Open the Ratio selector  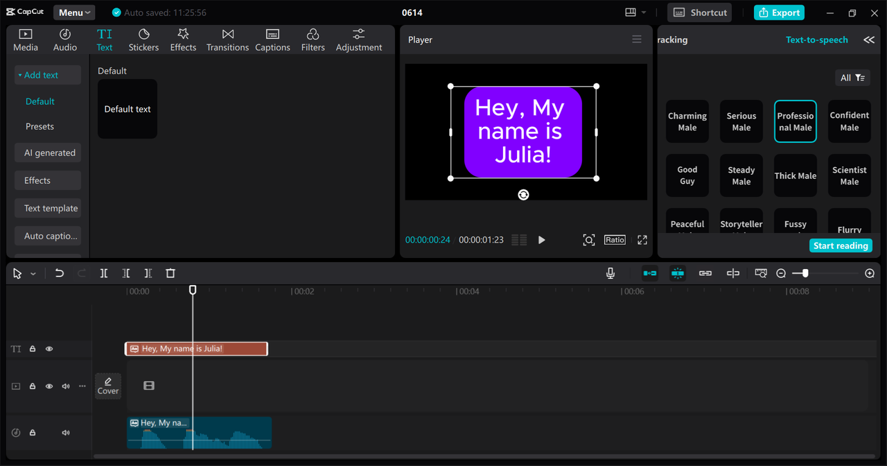(615, 240)
